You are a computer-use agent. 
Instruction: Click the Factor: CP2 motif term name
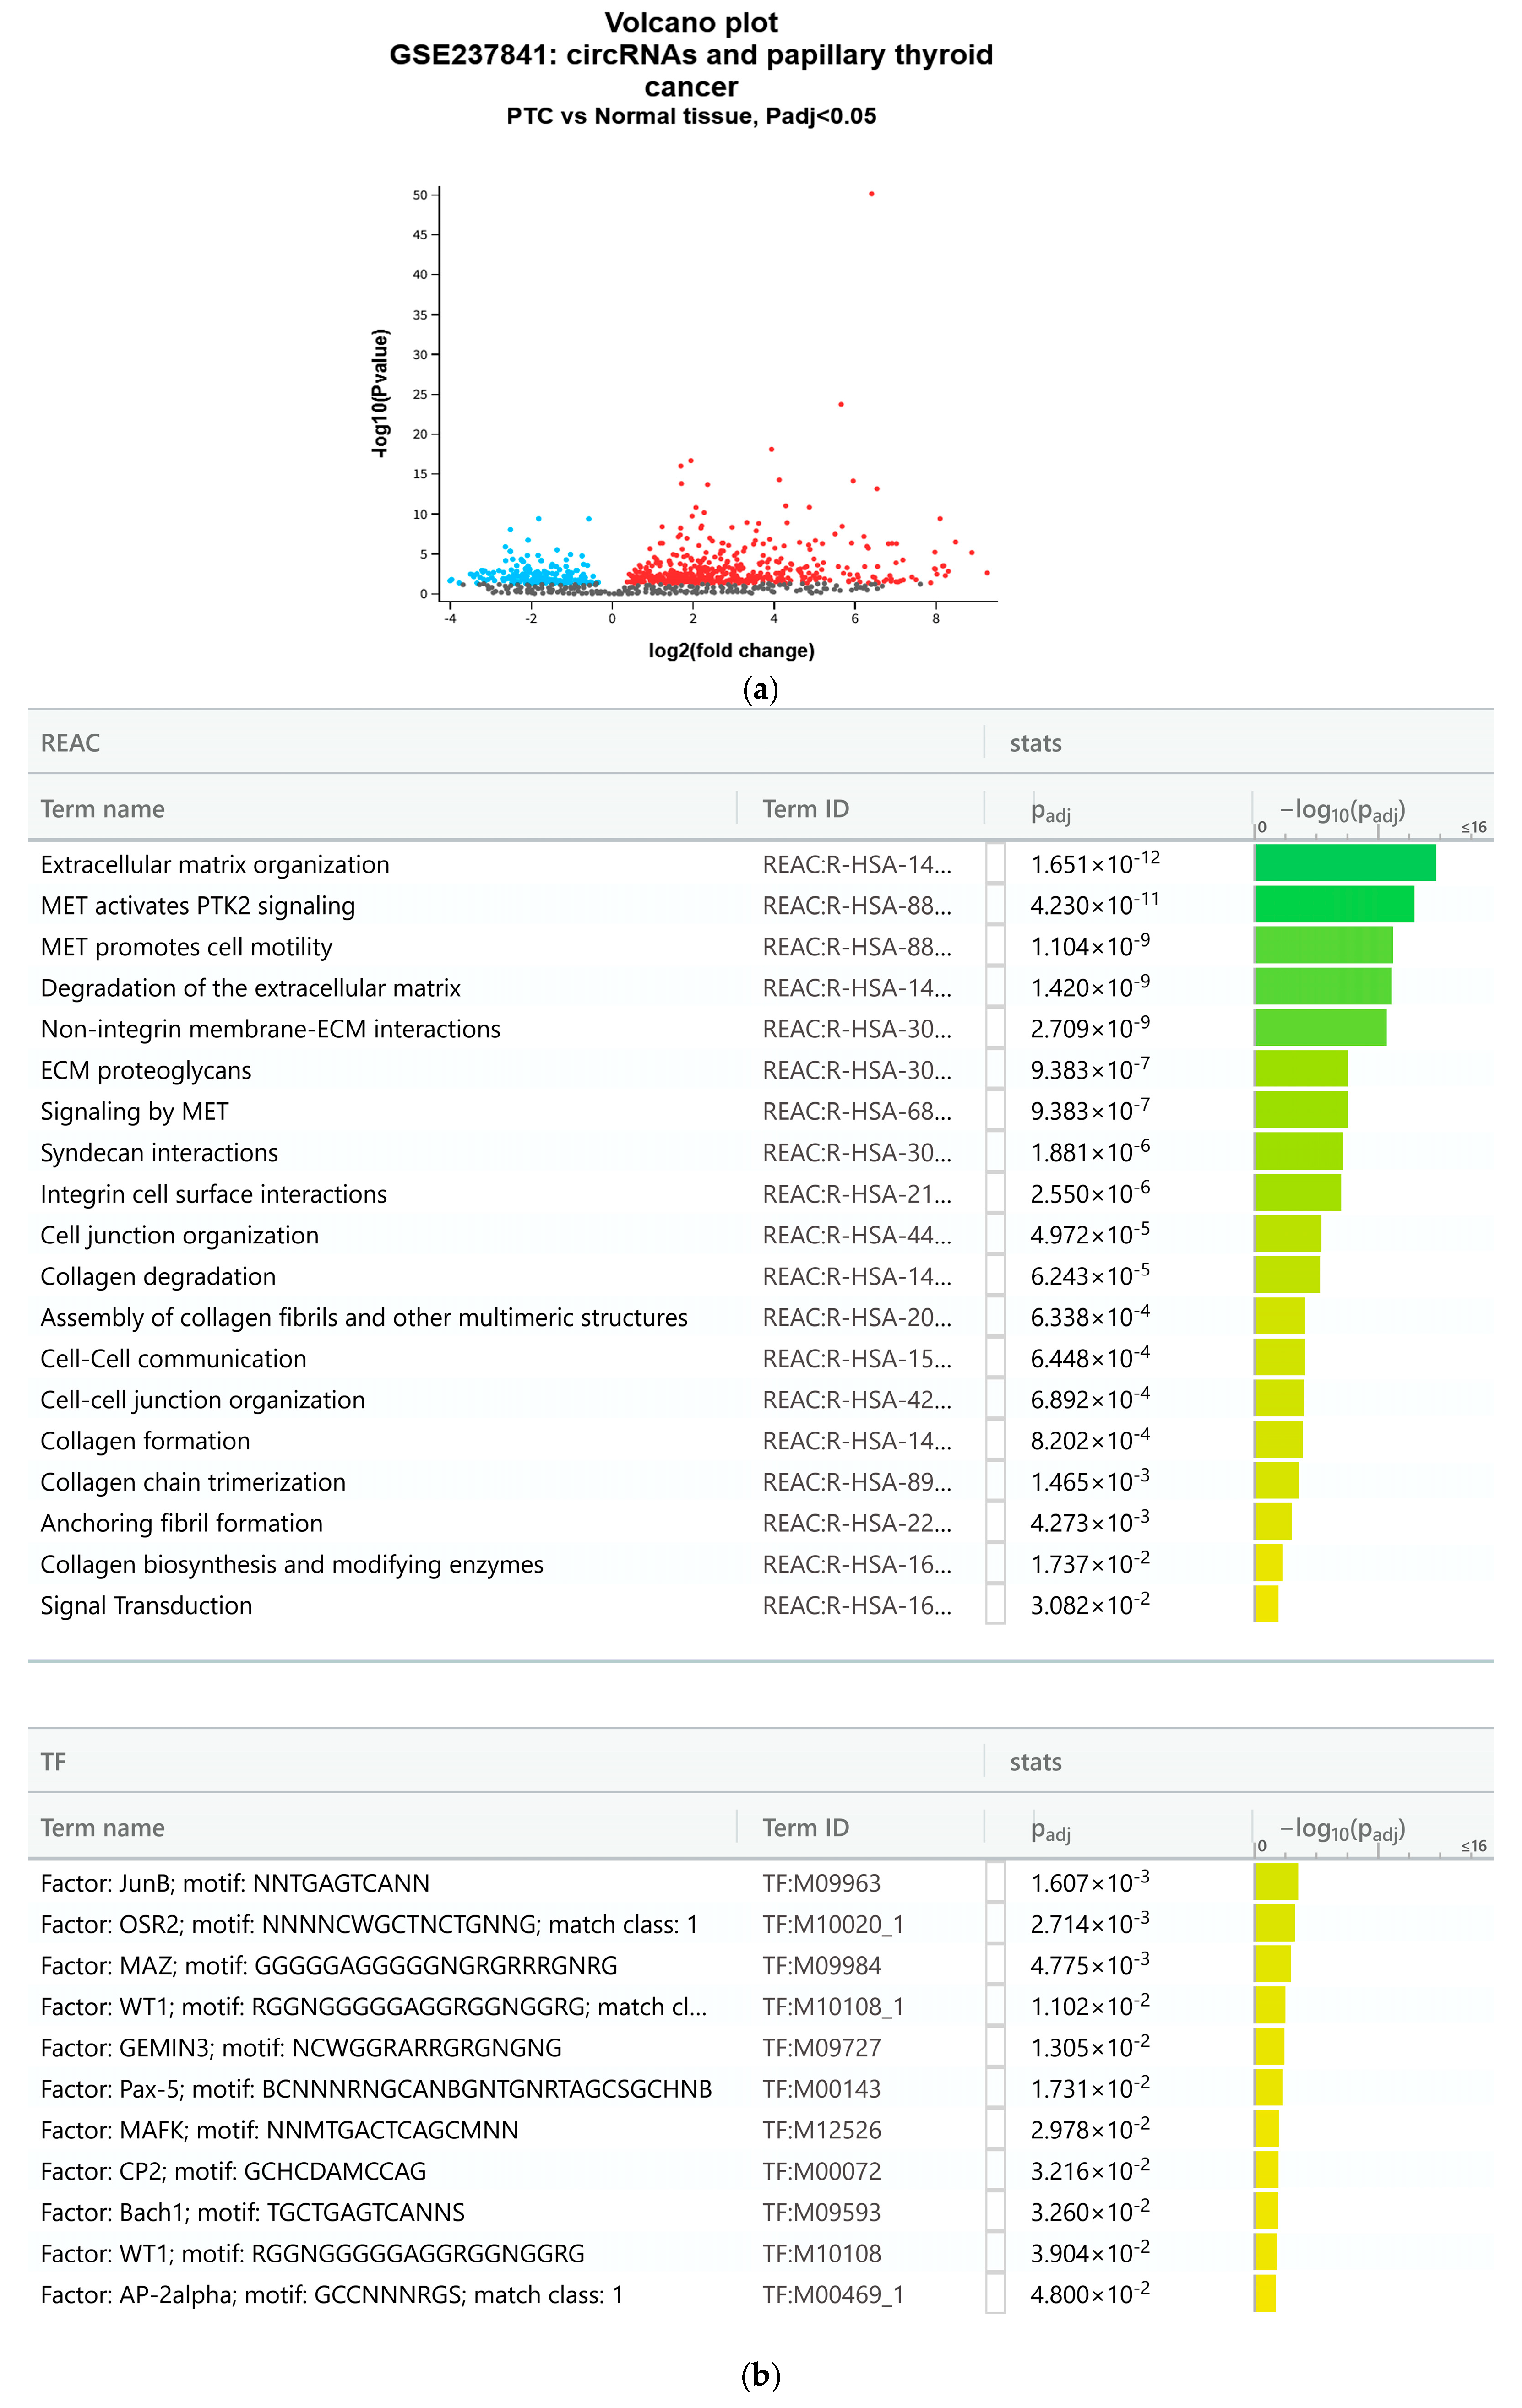233,2171
